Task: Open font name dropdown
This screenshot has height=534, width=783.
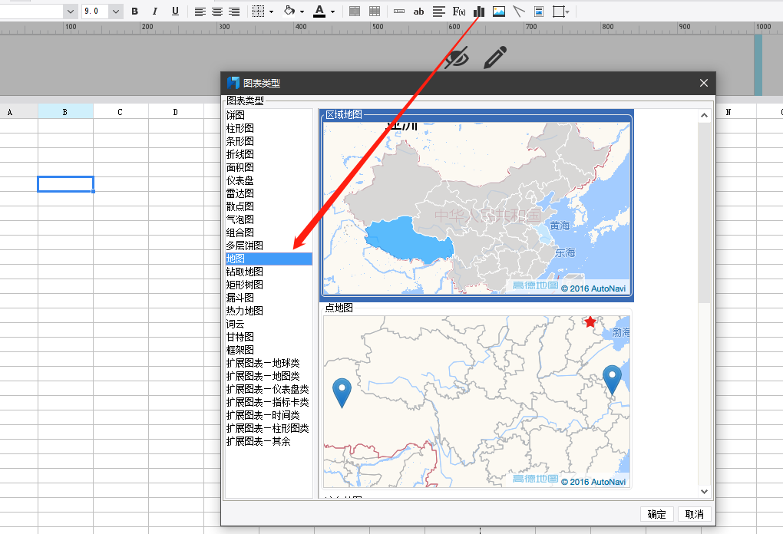Action: pos(71,11)
